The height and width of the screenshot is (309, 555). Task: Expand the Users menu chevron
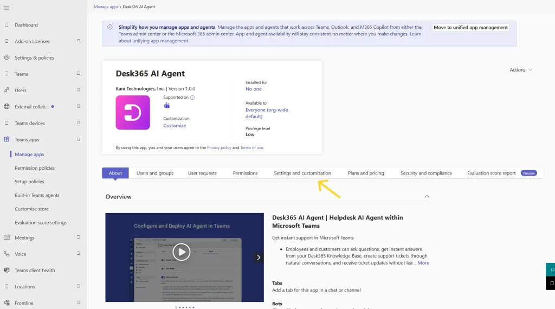(x=78, y=89)
